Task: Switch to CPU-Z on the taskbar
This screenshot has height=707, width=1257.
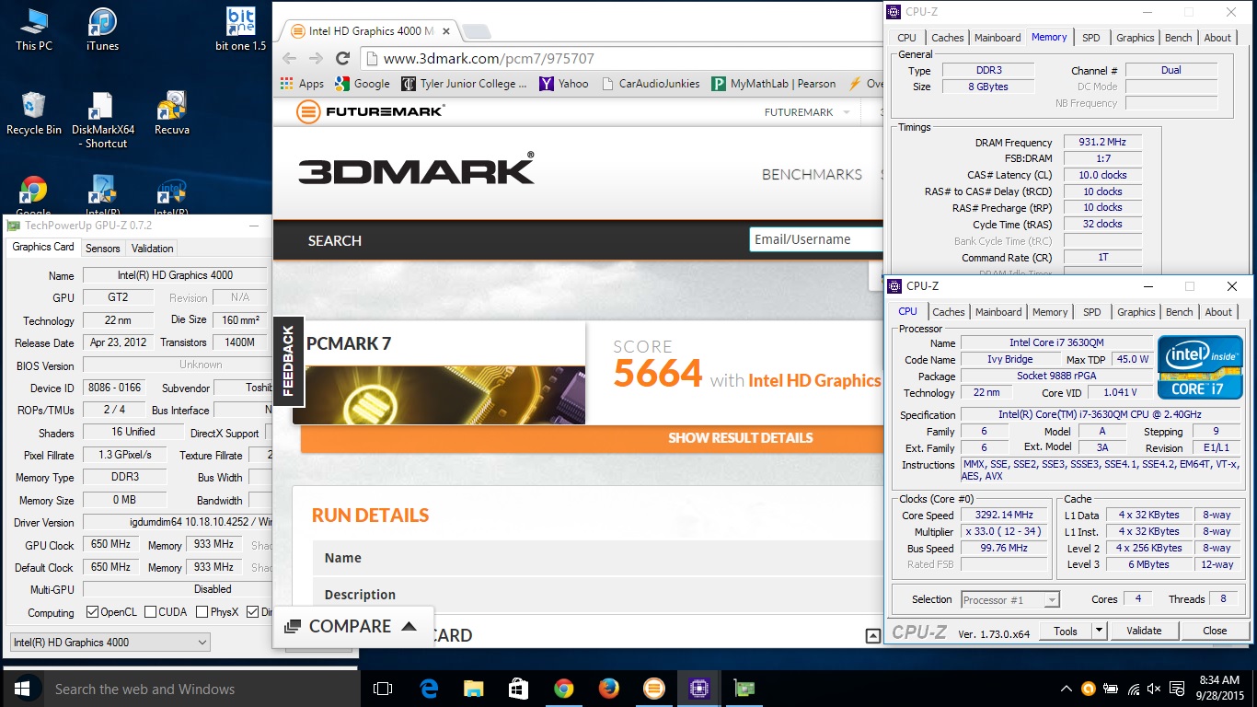Action: click(698, 689)
